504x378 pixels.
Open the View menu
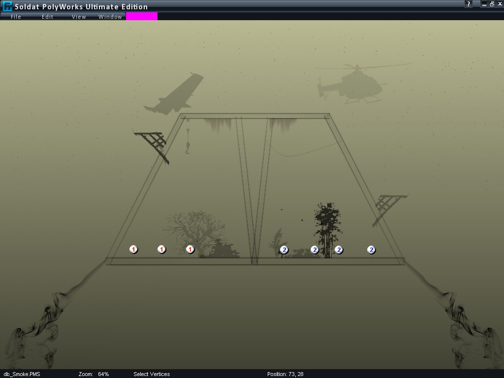[79, 17]
